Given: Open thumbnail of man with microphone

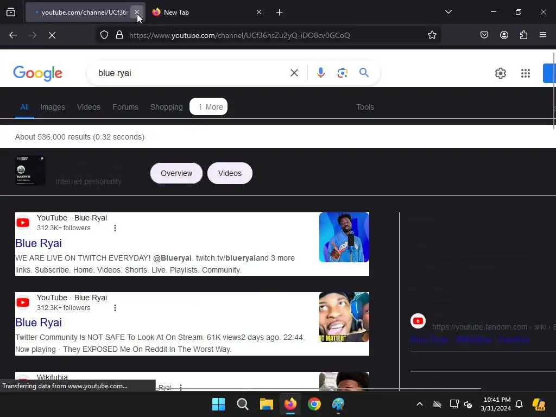Looking at the screenshot, I should 344,237.
